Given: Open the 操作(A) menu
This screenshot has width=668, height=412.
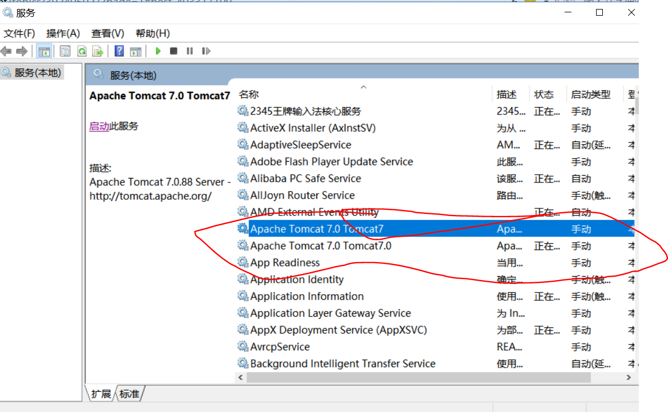Looking at the screenshot, I should pyautogui.click(x=63, y=33).
